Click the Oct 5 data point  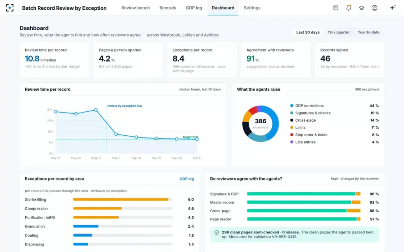(x=197, y=139)
